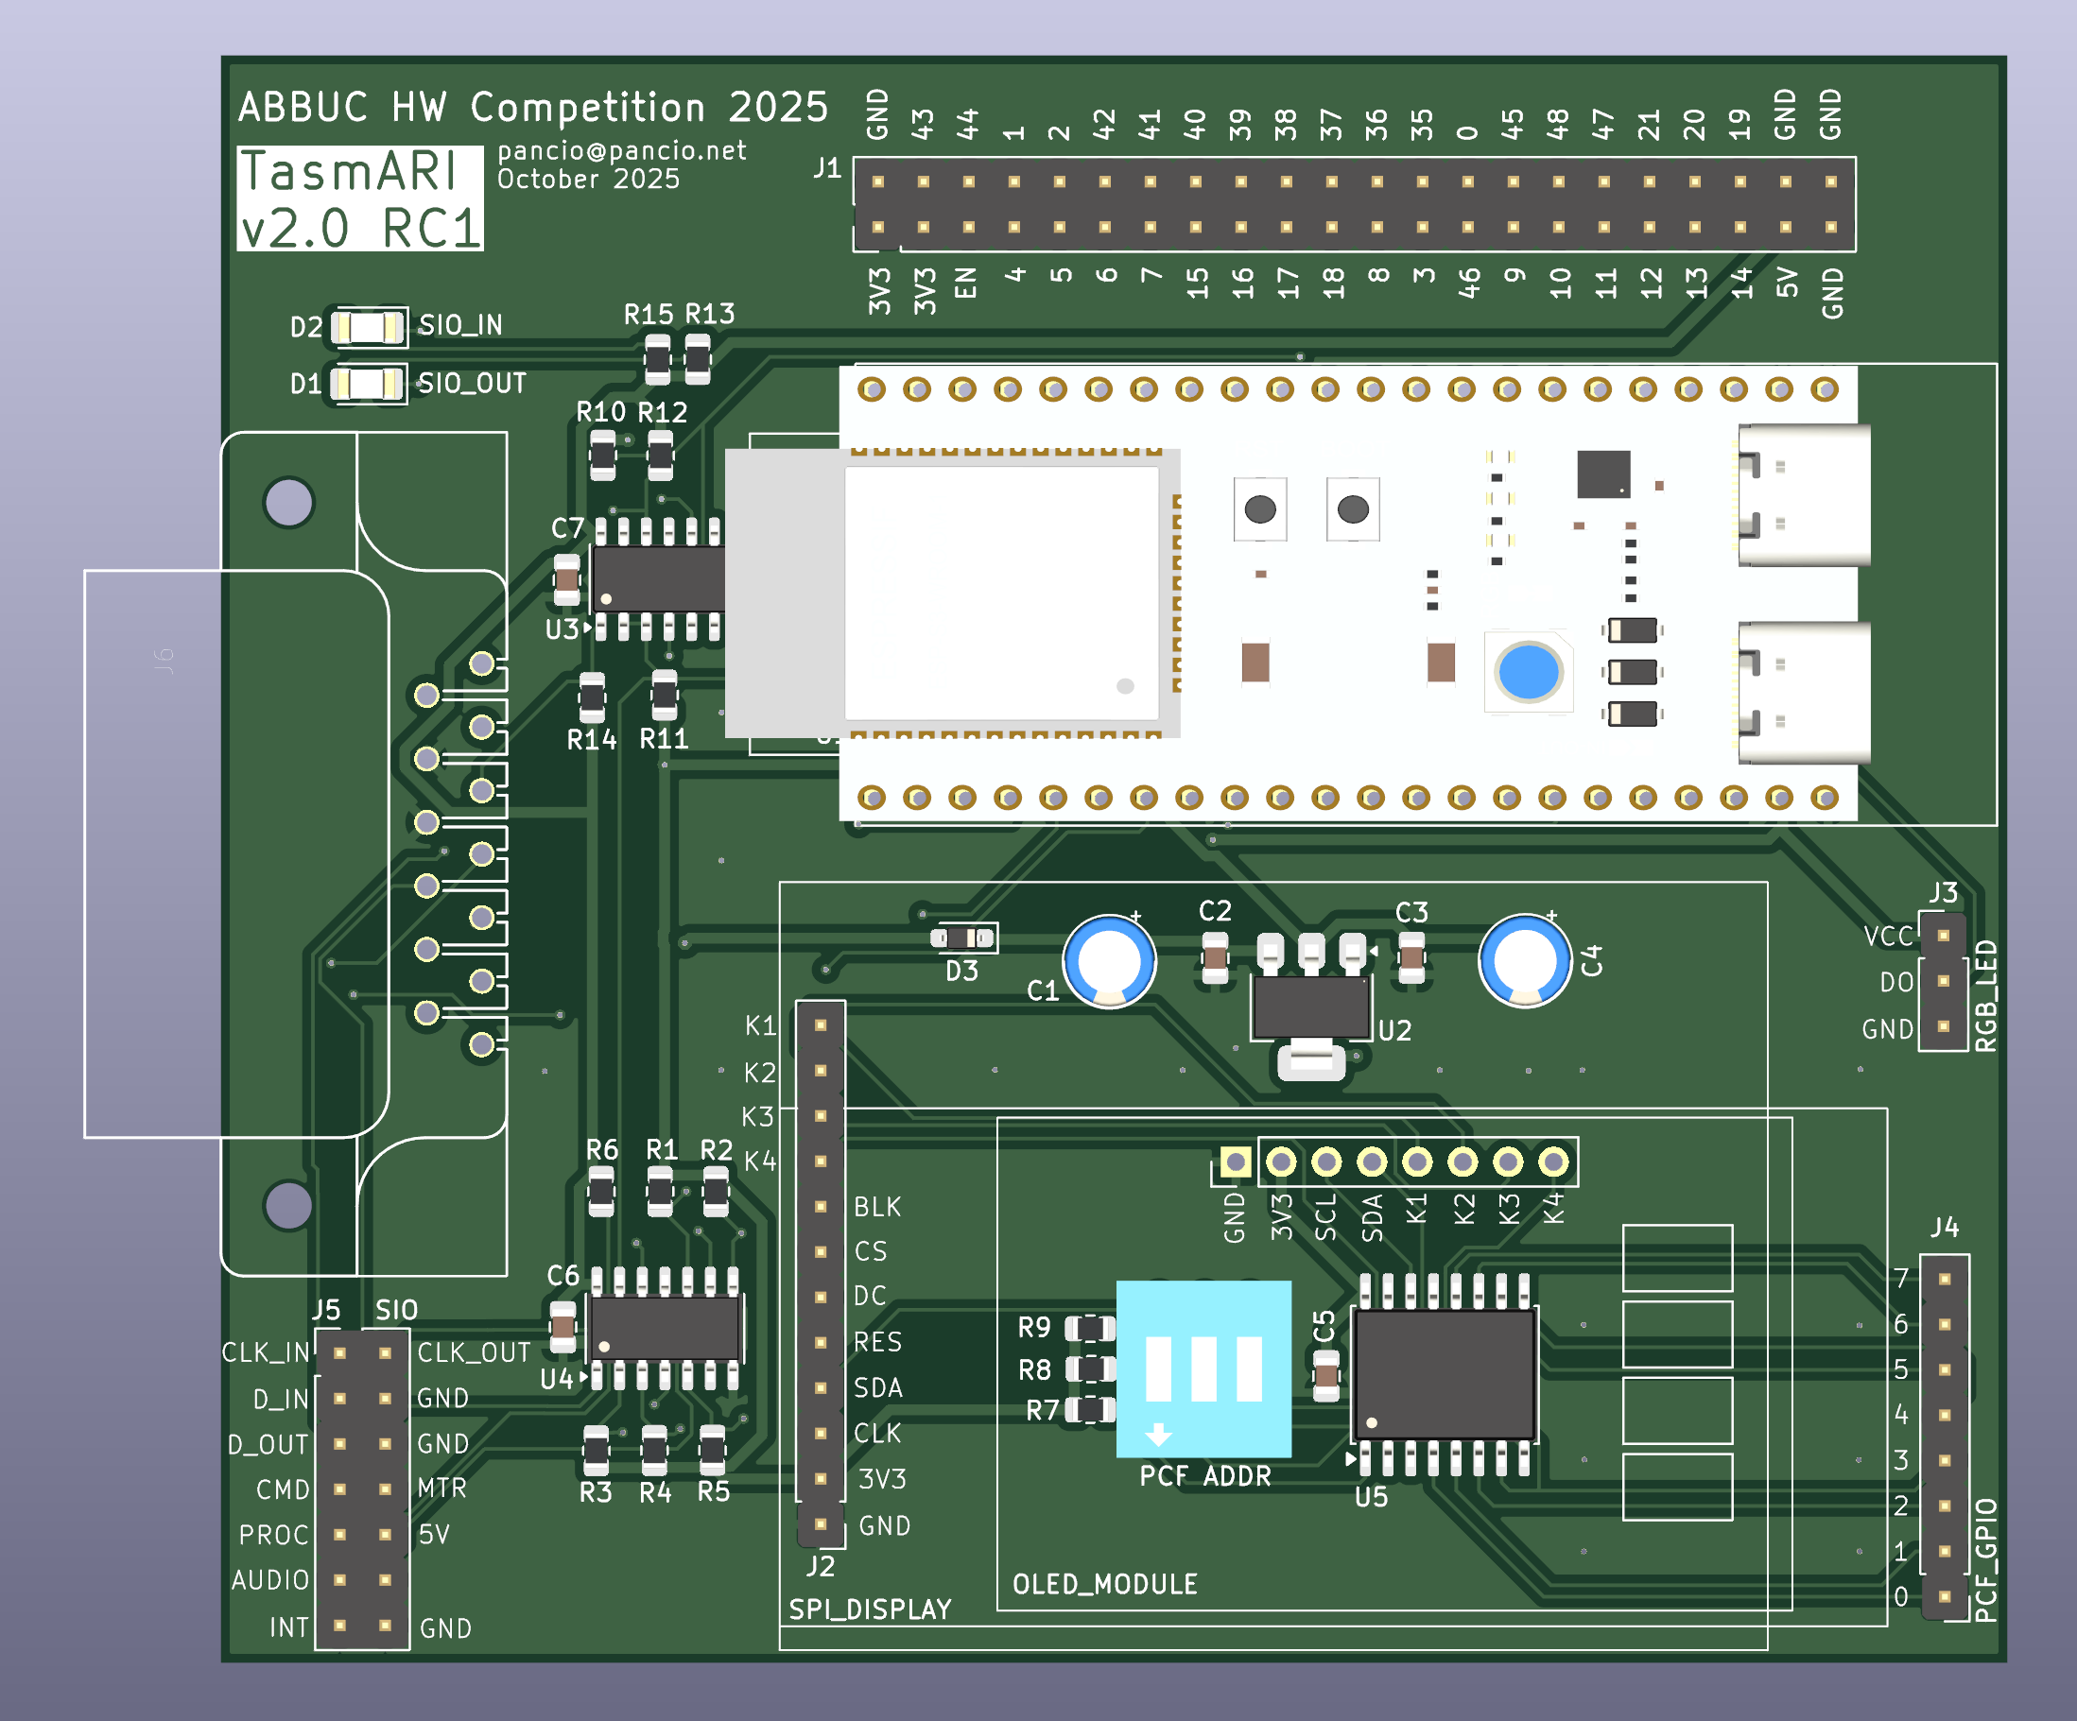
Task: Click the lower USB-C connector
Action: coord(1804,693)
